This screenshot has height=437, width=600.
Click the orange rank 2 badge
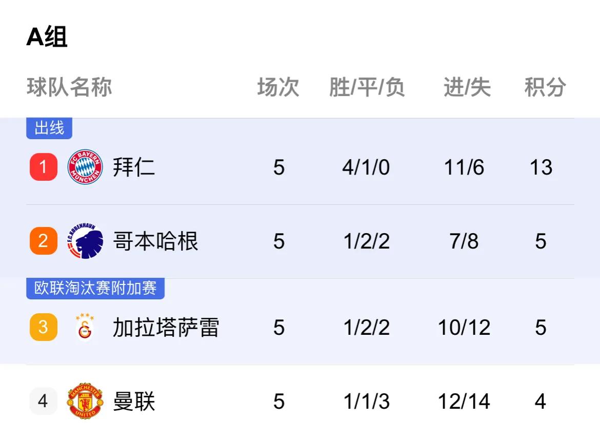(x=43, y=241)
